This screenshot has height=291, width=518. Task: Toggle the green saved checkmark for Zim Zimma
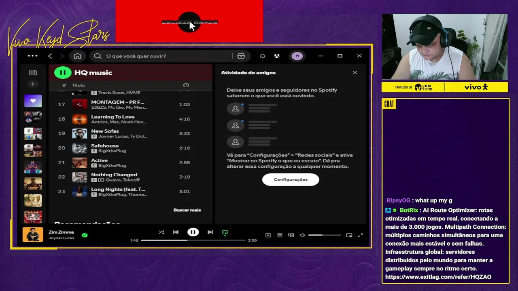pos(85,235)
